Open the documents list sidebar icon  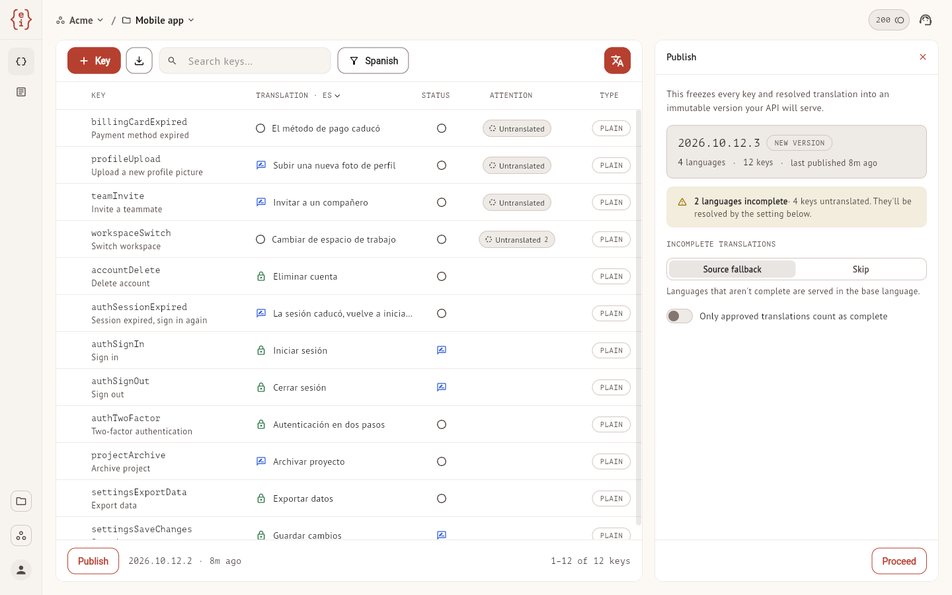pos(21,92)
